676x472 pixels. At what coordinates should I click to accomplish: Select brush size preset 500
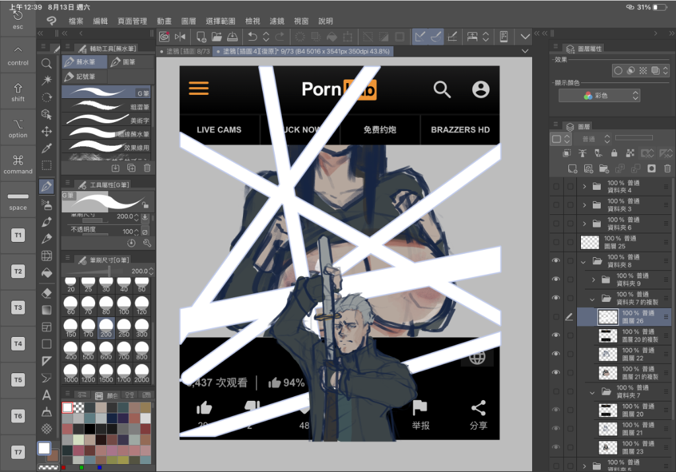88,351
